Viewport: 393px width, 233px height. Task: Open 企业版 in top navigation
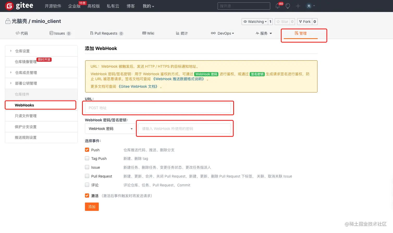point(75,6)
